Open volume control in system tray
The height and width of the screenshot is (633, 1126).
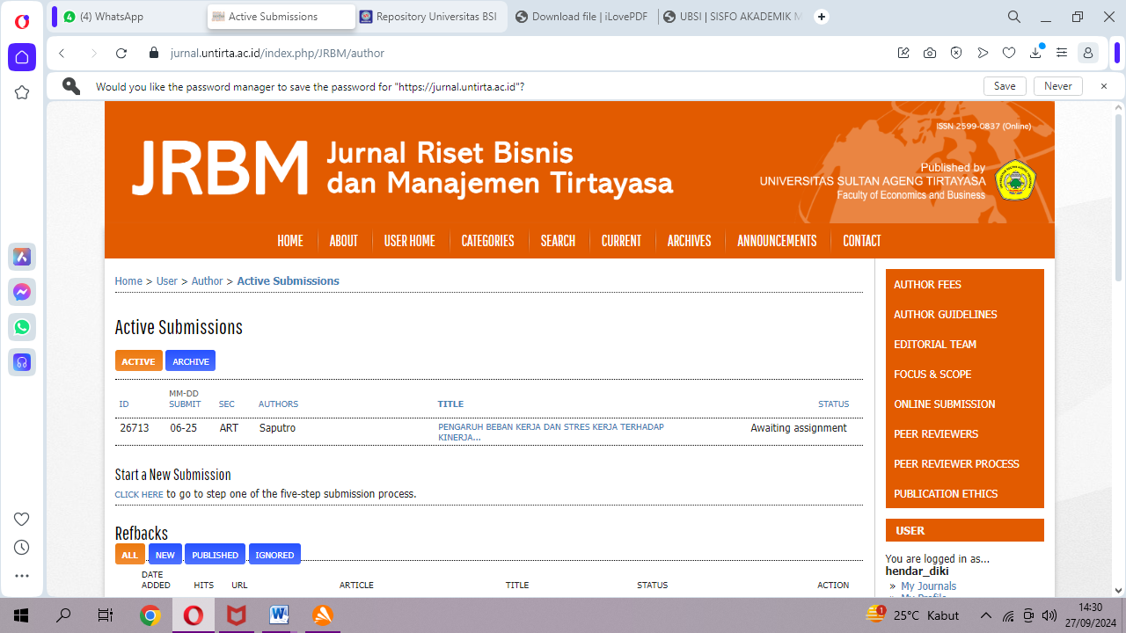[1049, 615]
